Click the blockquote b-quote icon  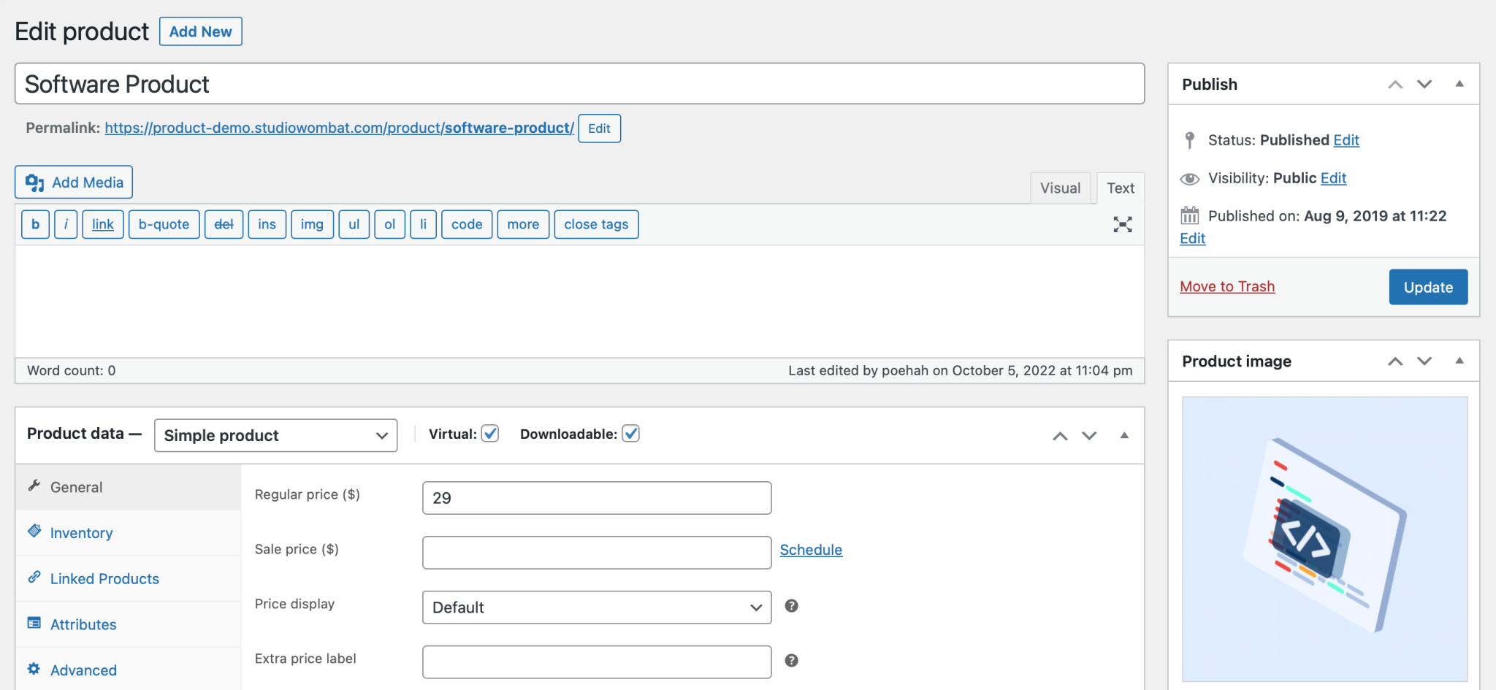[164, 224]
